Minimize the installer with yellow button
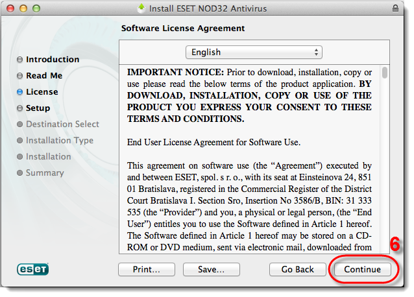Screen dimensions: 414x297 tap(23, 8)
